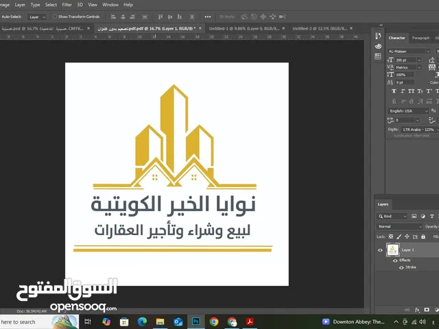Click the align top edges icon
Image resolution: width=439 pixels, height=329 pixels.
(x=161, y=16)
